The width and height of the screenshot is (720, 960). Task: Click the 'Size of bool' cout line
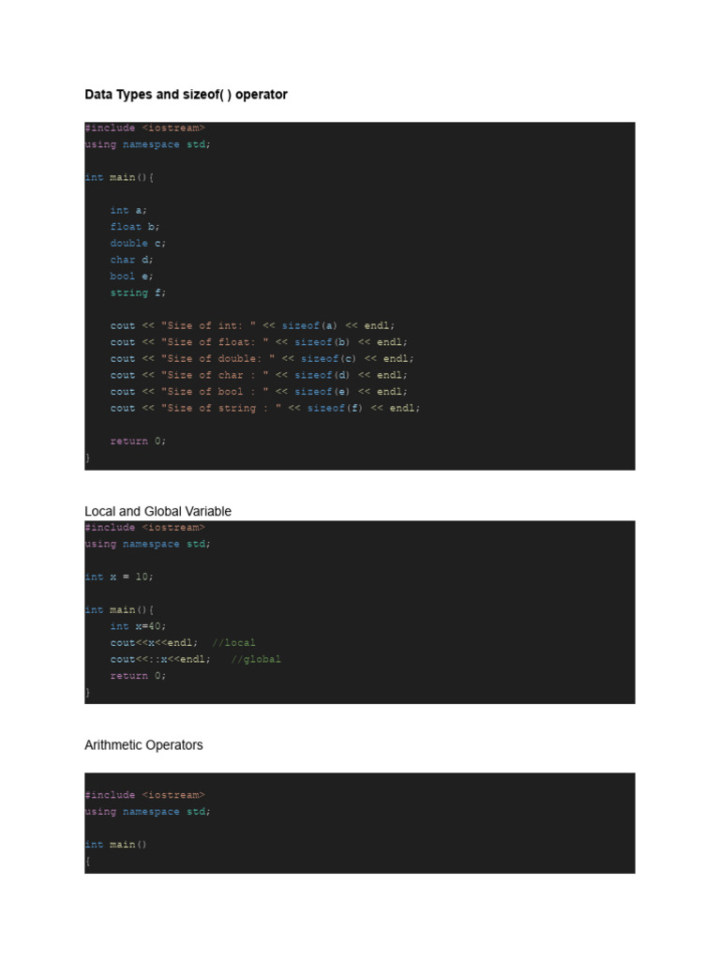259,392
